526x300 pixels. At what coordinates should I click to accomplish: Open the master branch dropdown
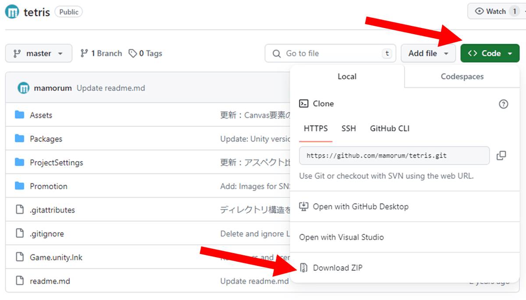[x=39, y=53]
